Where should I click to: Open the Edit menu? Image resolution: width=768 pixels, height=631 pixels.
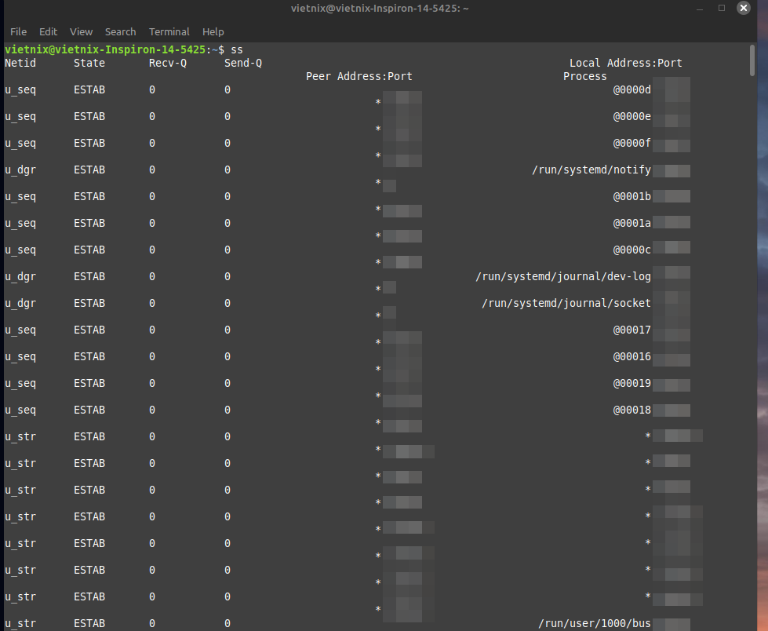[48, 32]
